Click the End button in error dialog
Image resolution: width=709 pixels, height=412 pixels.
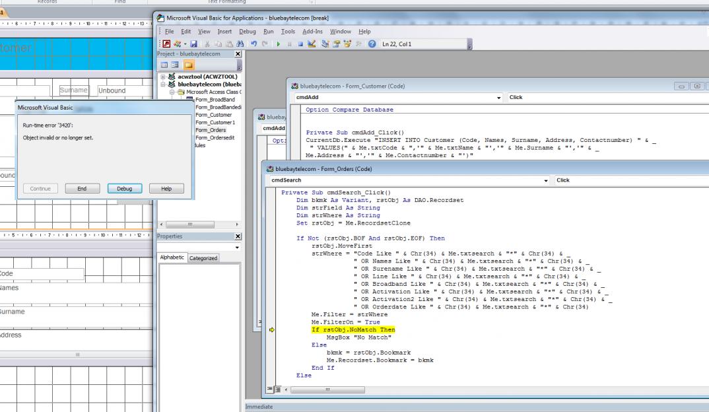(82, 189)
